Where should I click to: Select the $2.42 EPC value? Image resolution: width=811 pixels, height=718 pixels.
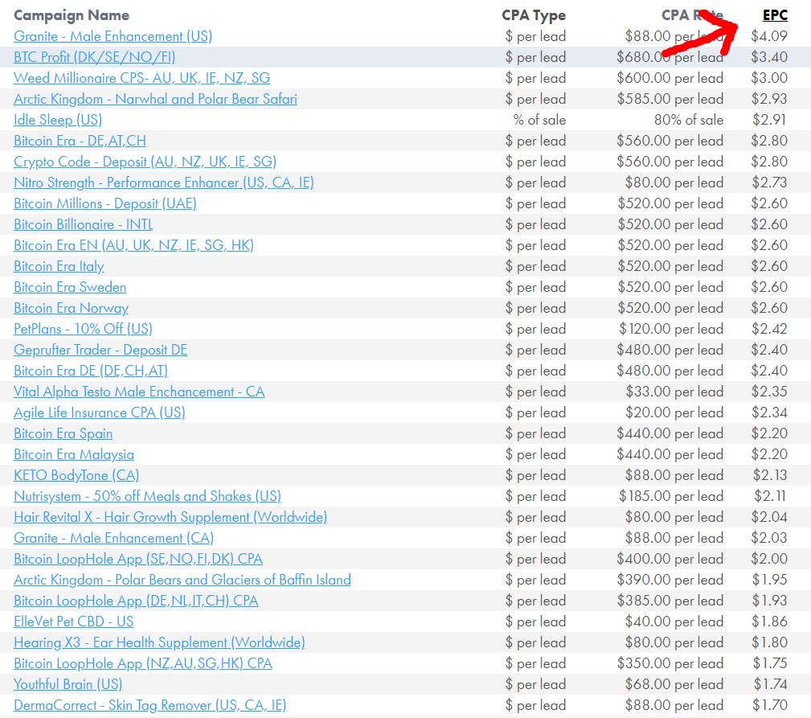click(x=769, y=329)
